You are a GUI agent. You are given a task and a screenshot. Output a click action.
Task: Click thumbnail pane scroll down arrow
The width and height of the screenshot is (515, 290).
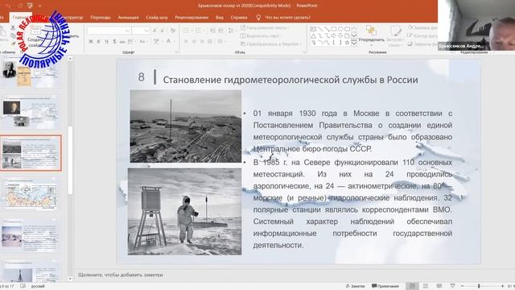70,279
